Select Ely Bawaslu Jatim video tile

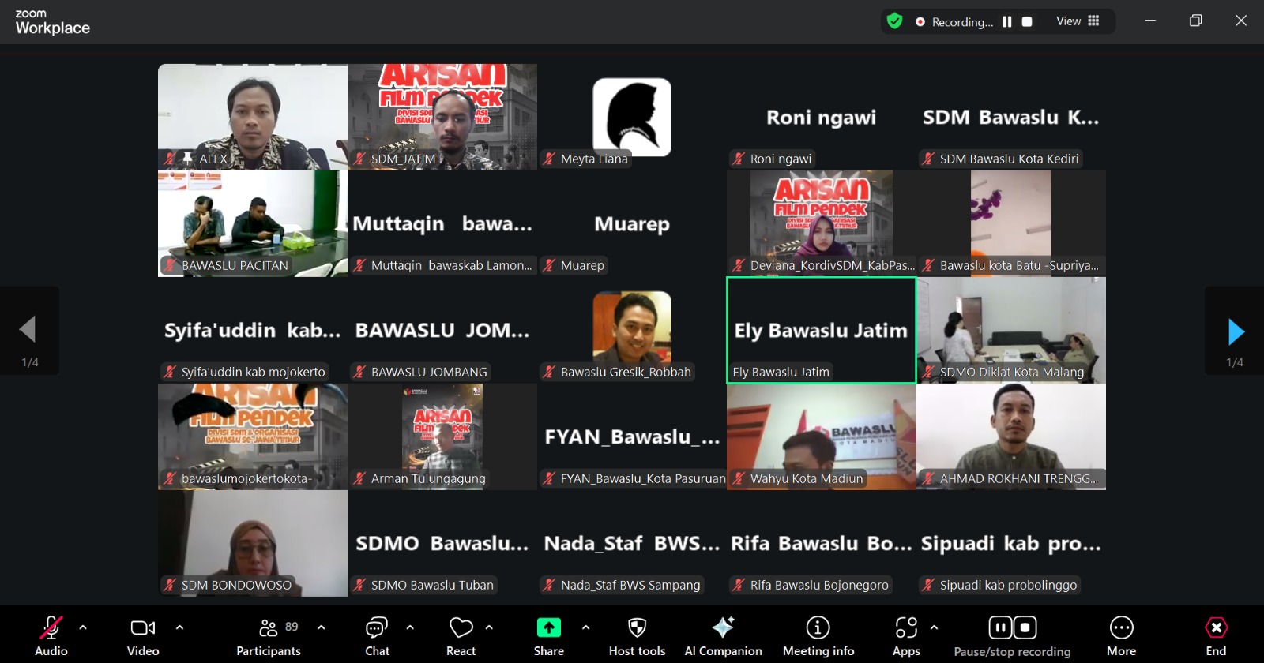pos(821,330)
